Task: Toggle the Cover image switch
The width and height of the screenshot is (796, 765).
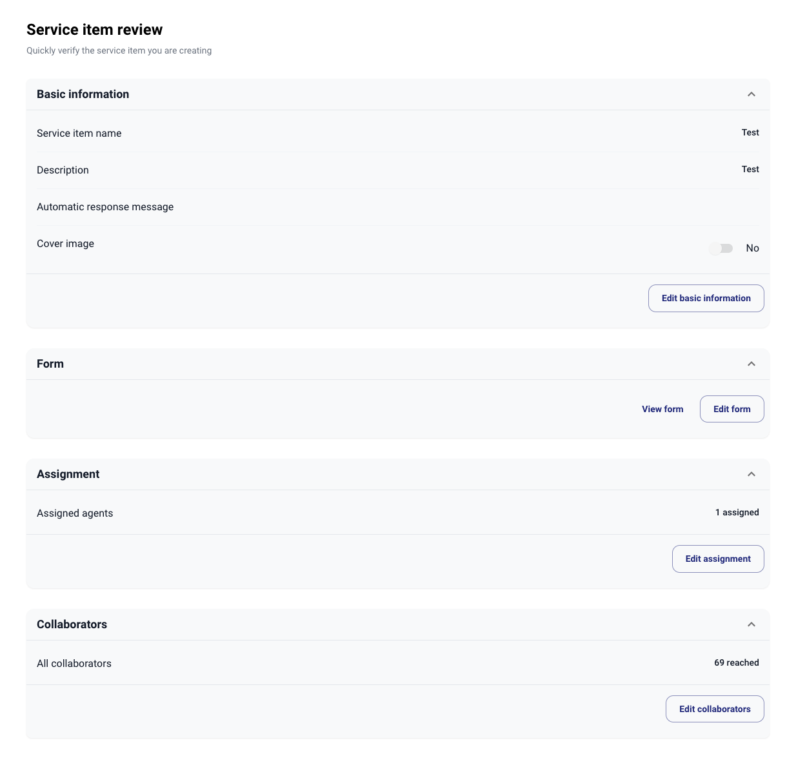Action: pyautogui.click(x=721, y=248)
